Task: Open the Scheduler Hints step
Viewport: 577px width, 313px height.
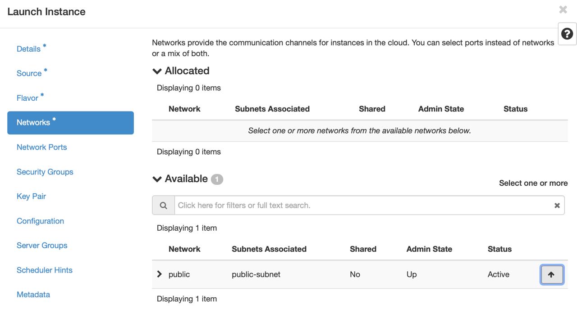Action: click(44, 270)
